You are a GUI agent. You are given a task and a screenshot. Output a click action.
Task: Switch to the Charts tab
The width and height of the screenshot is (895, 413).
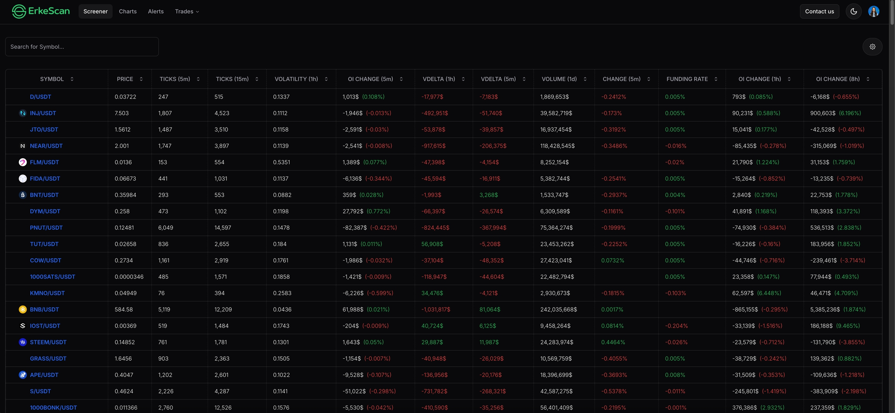coord(128,12)
